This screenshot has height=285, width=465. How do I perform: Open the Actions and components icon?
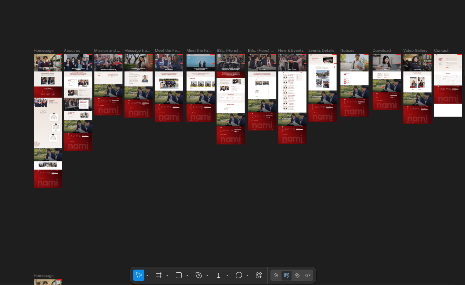[259, 275]
